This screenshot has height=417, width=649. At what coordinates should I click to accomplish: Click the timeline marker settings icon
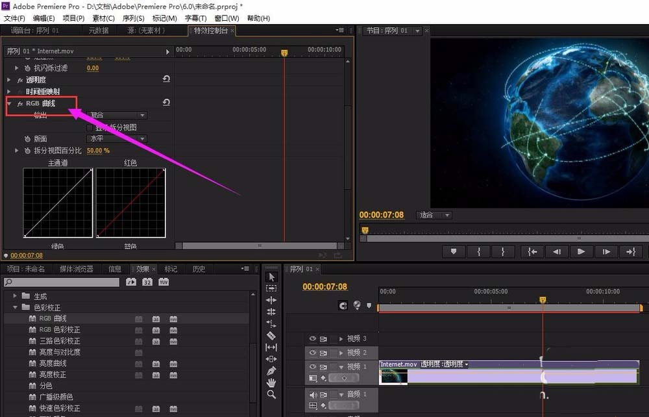point(369,306)
